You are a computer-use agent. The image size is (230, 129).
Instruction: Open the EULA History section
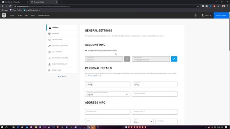point(62,52)
